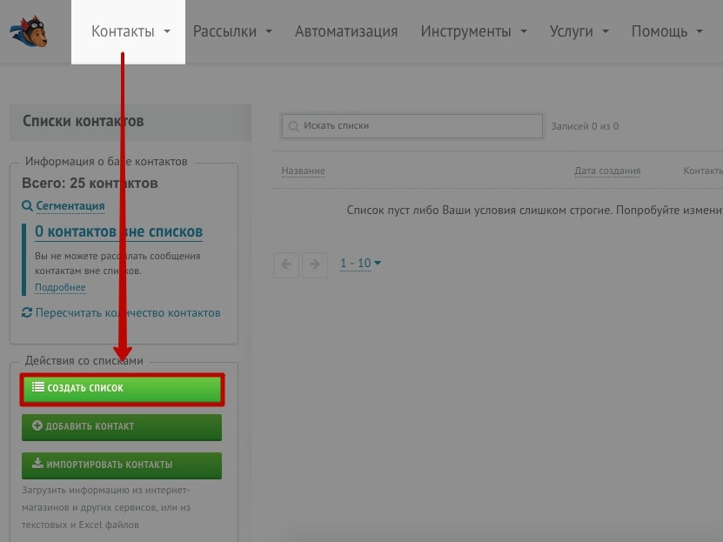This screenshot has width=723, height=542.
Task: Click the dog mascot logo
Action: point(29,31)
